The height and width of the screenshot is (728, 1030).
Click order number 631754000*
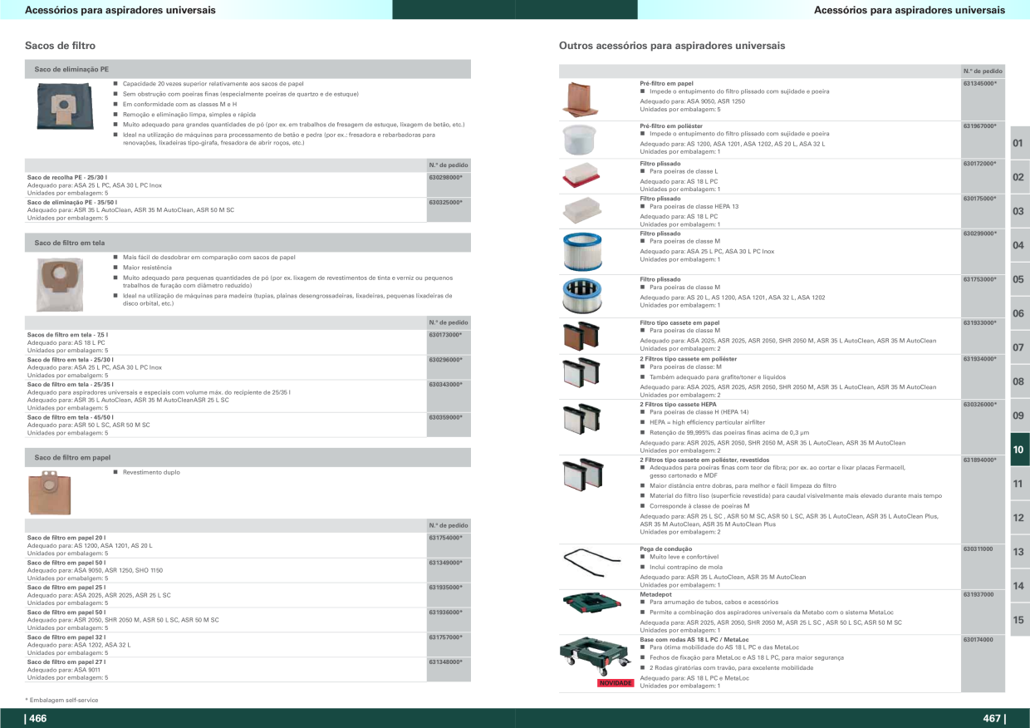point(445,538)
